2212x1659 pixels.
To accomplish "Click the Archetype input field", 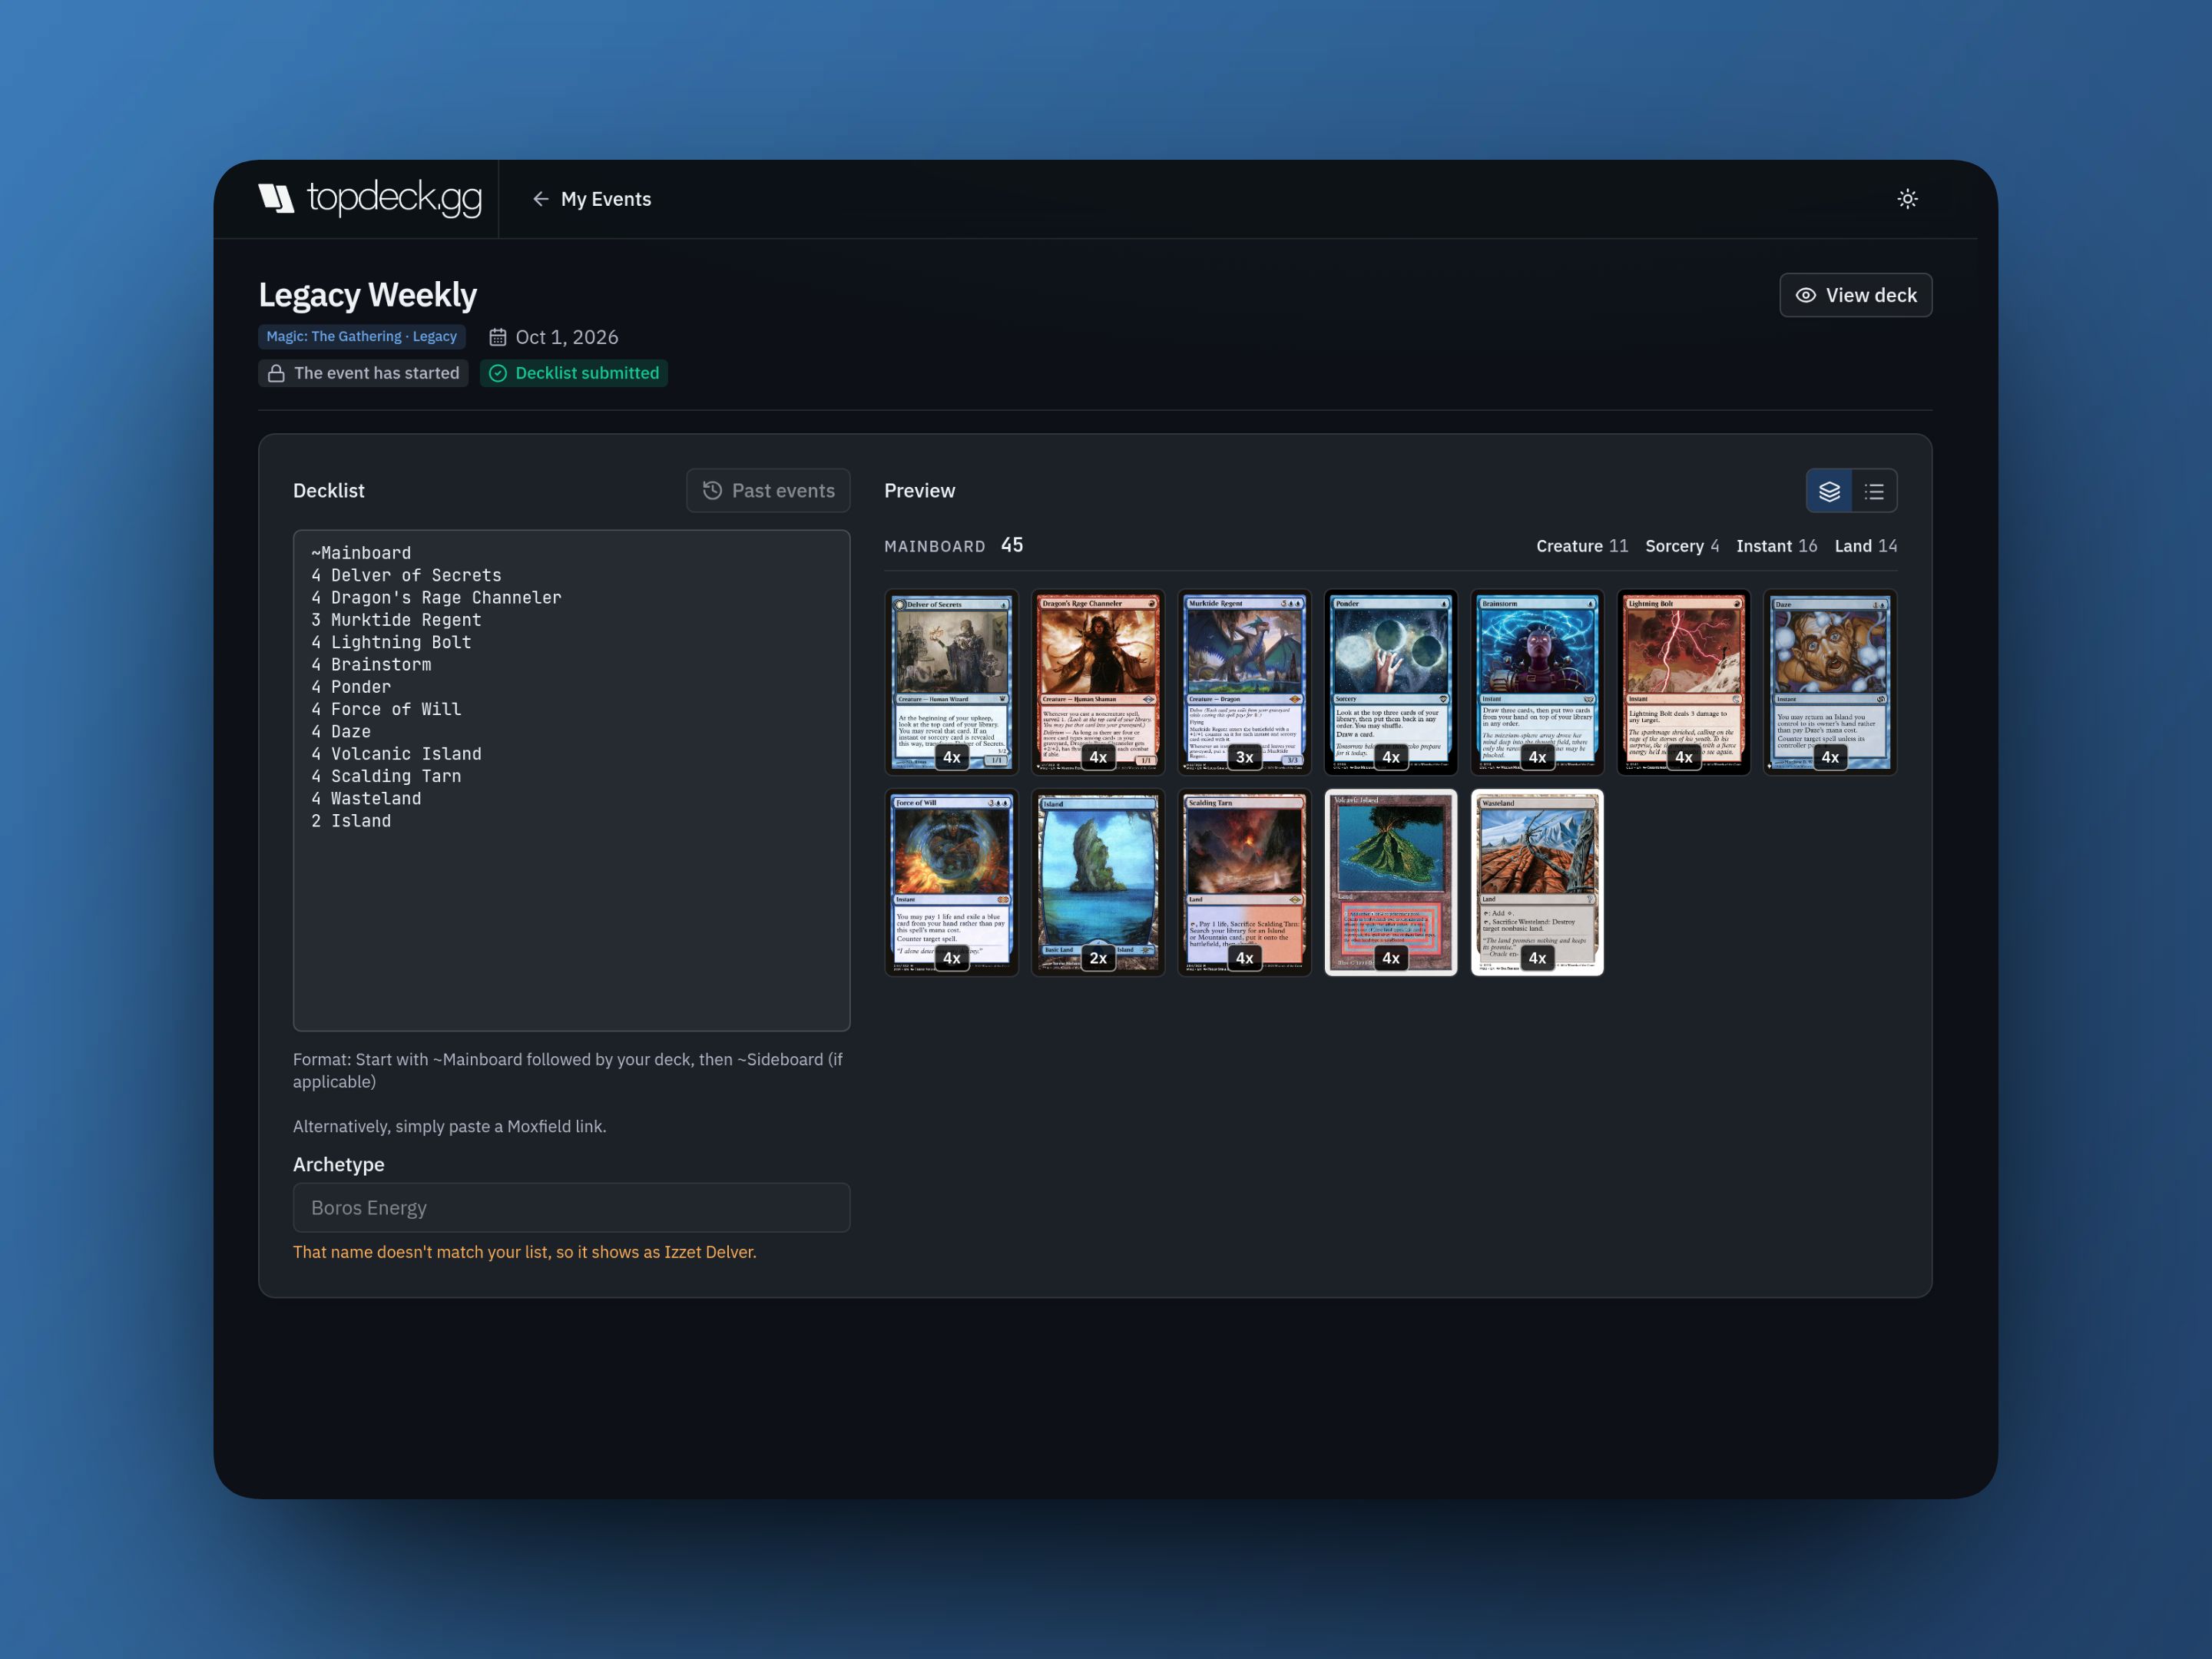I will (571, 1208).
